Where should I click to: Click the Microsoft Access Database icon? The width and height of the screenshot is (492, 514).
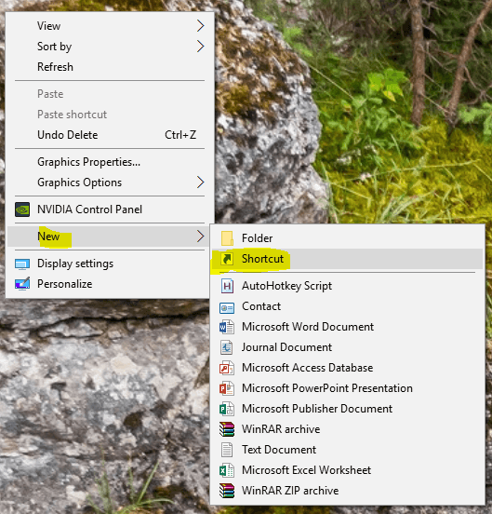click(227, 368)
